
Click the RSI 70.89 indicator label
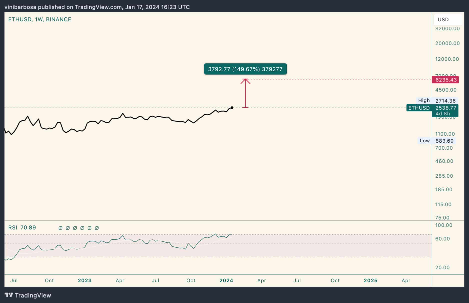pos(22,228)
